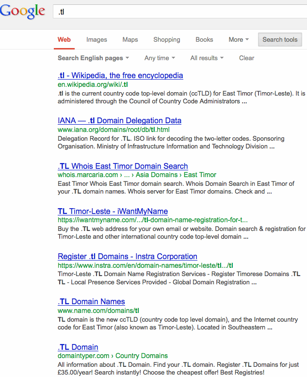
Task: Open IANA .tl Domain Delegation Data
Action: click(119, 121)
